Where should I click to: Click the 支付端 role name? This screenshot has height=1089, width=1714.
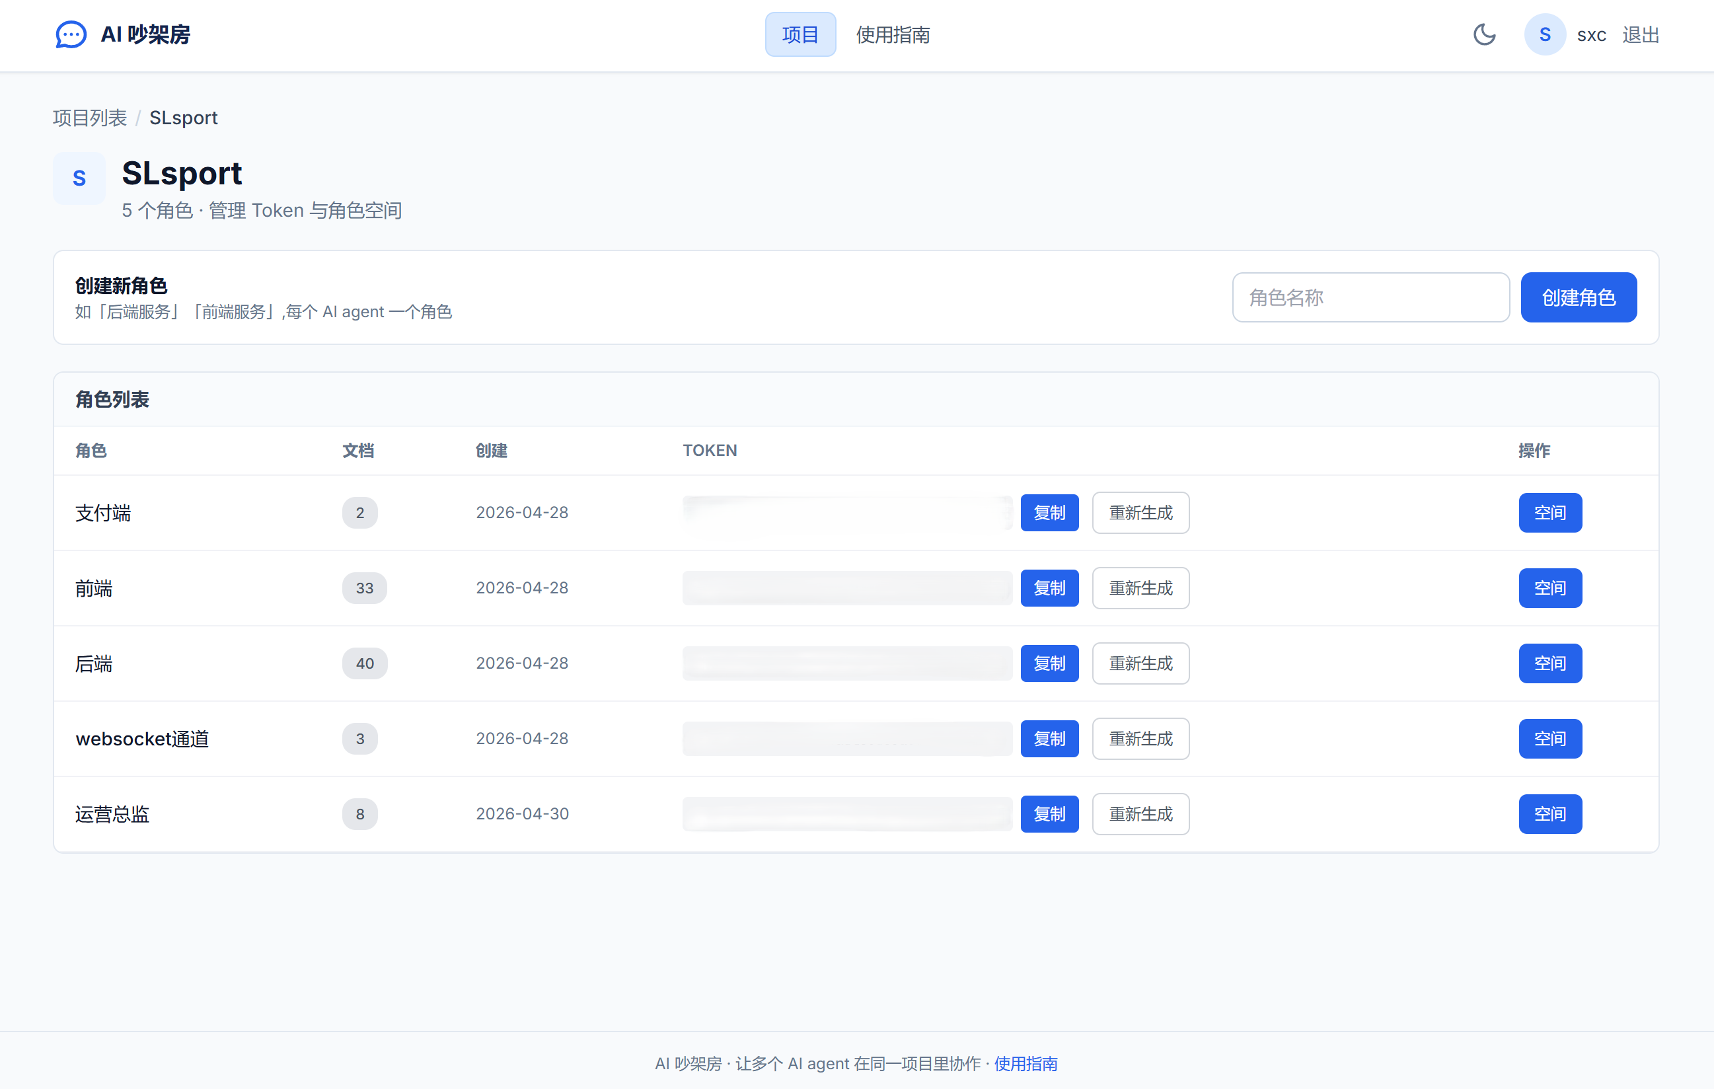[x=103, y=513]
